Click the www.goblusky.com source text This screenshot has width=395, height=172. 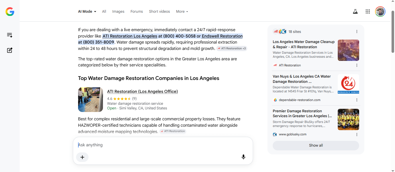293,134
